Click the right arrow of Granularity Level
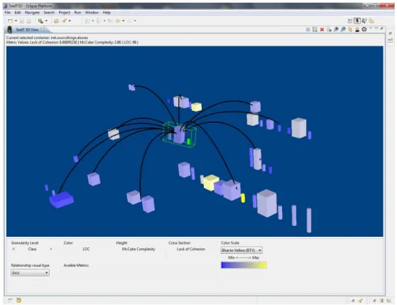 click(51, 249)
